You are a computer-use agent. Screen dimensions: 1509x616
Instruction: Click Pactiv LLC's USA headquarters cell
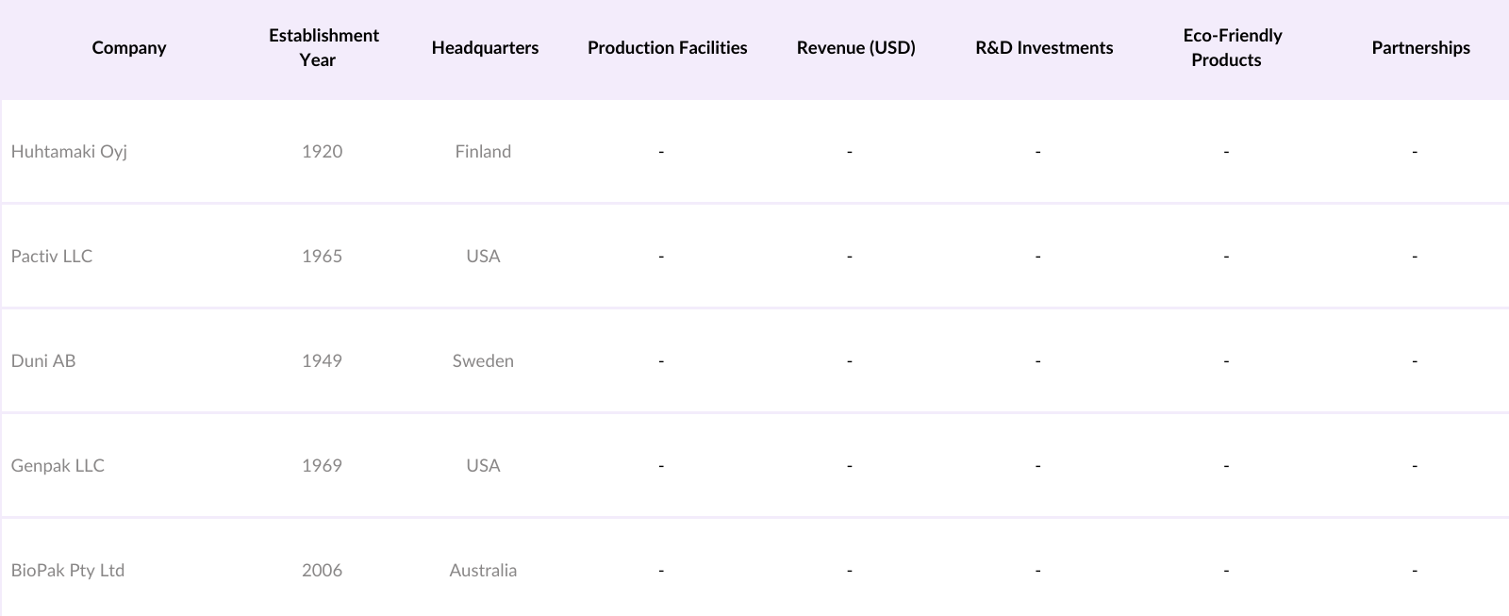483,257
